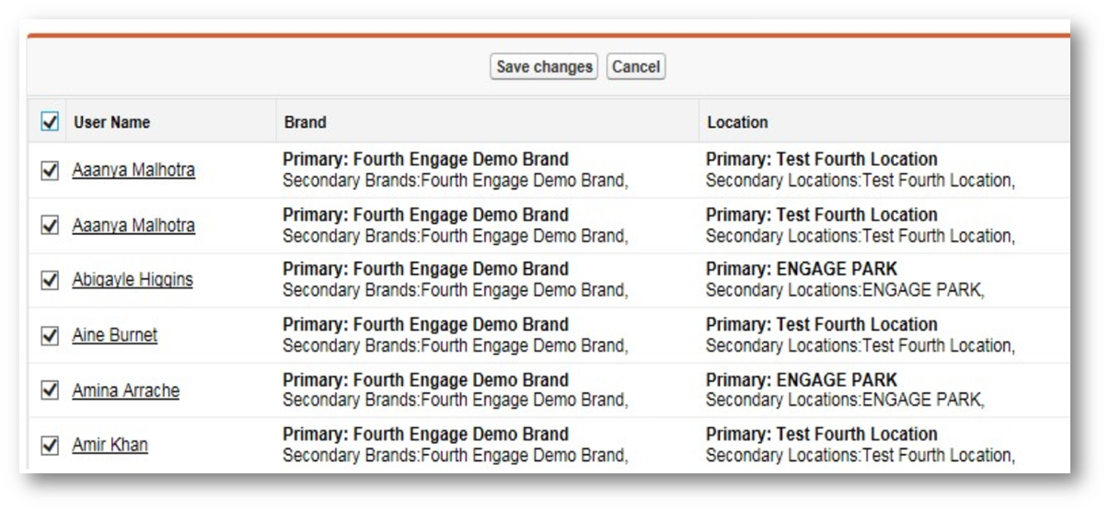The image size is (1109, 512).
Task: Click the Save changes button
Action: pyautogui.click(x=543, y=67)
